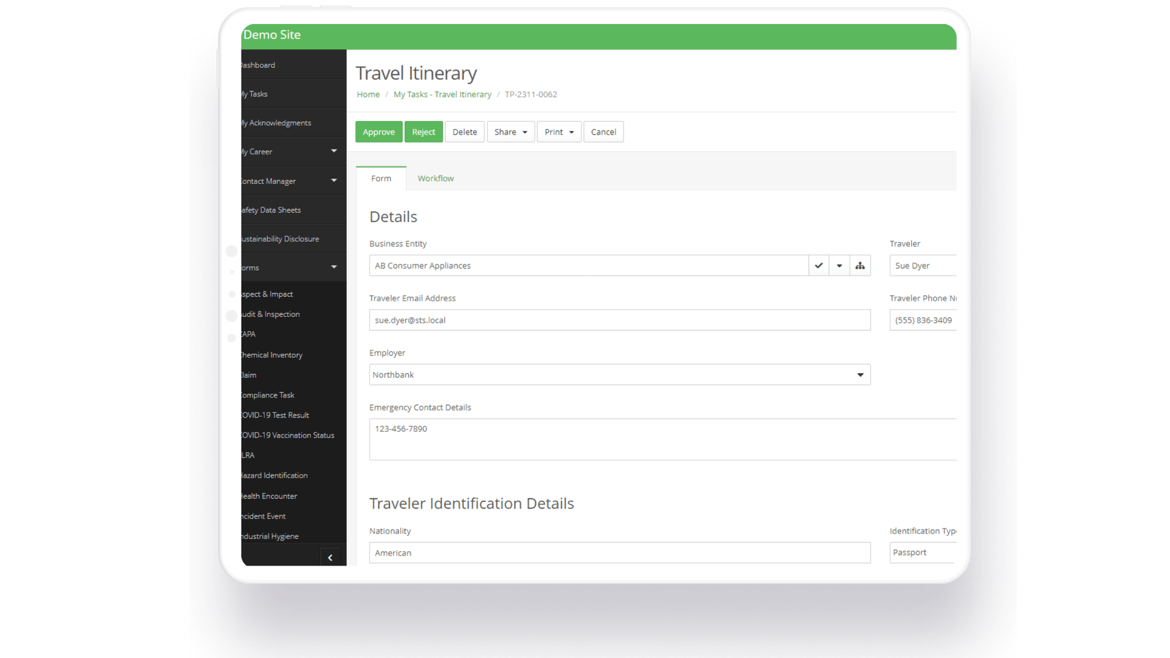Open Sustainability Disclosure in the sidebar
Image resolution: width=1170 pixels, height=658 pixels.
pyautogui.click(x=294, y=239)
